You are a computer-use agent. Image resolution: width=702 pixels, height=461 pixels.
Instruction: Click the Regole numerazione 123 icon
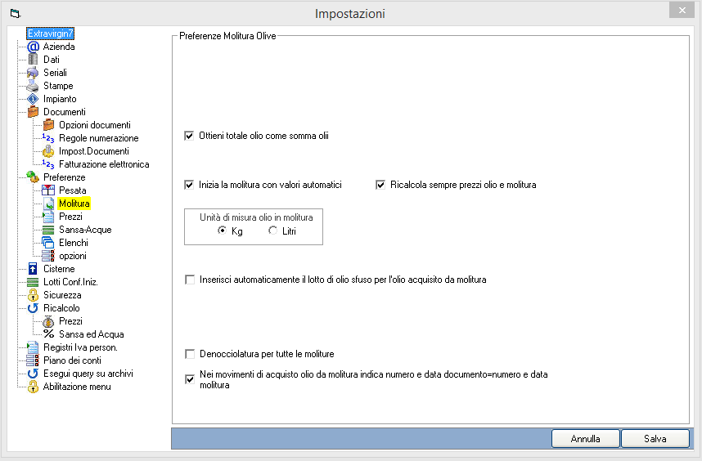(48, 138)
